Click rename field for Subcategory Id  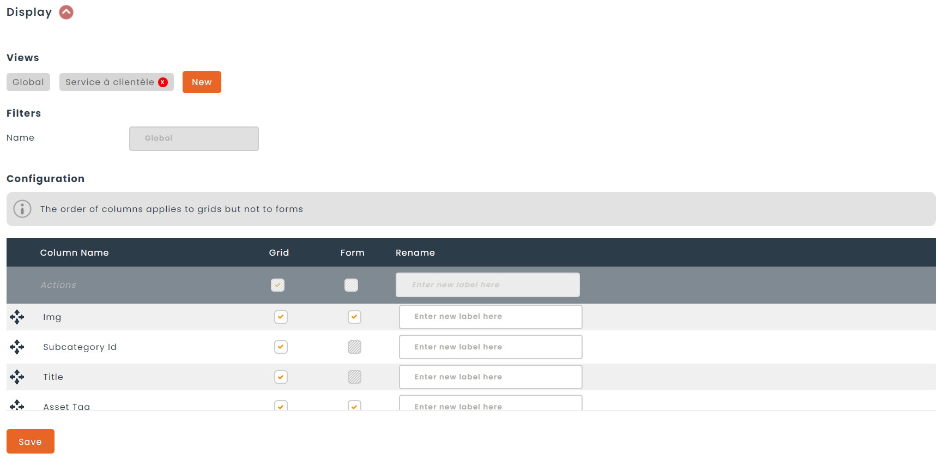pos(491,347)
